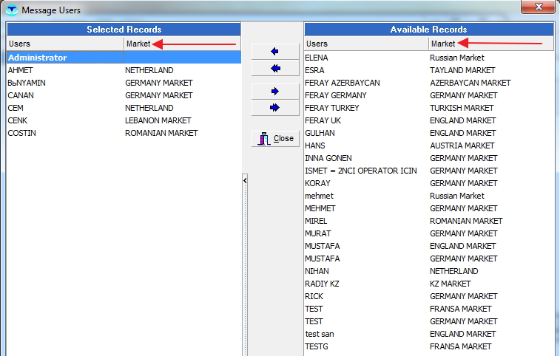
Task: Select user AHMET in Selected Records
Action: [x=21, y=70]
